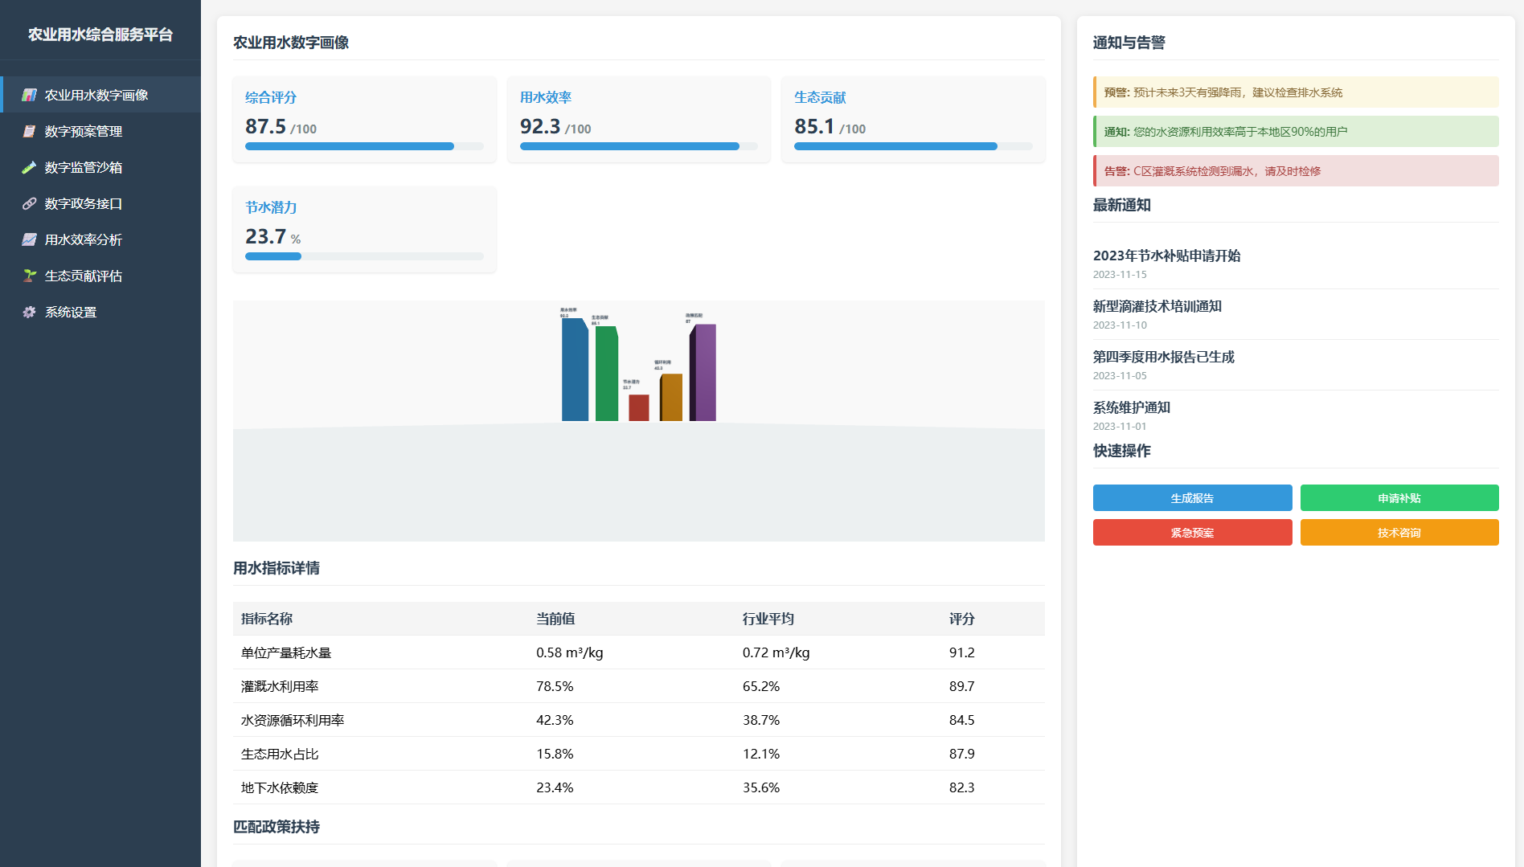The image size is (1524, 867).
Task: Go to 用水效率分析 in sidebar
Action: pyautogui.click(x=84, y=239)
